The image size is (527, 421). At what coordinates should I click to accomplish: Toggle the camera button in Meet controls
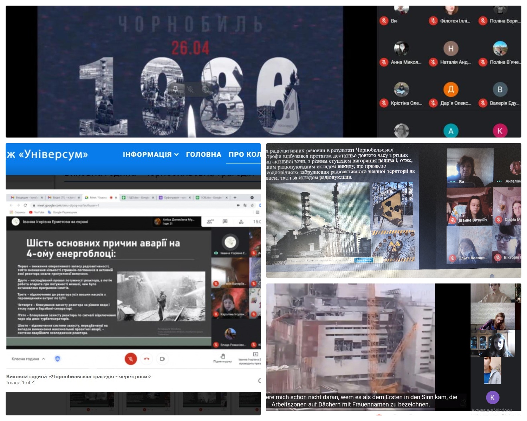click(x=162, y=359)
